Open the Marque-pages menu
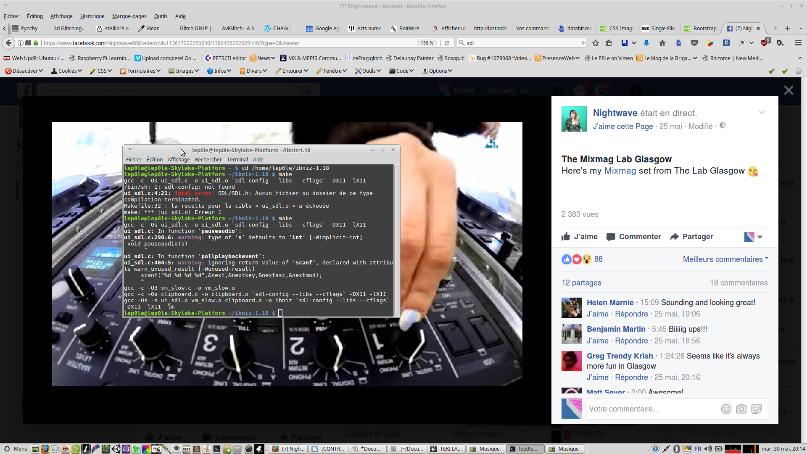The image size is (807, 454). (x=129, y=16)
